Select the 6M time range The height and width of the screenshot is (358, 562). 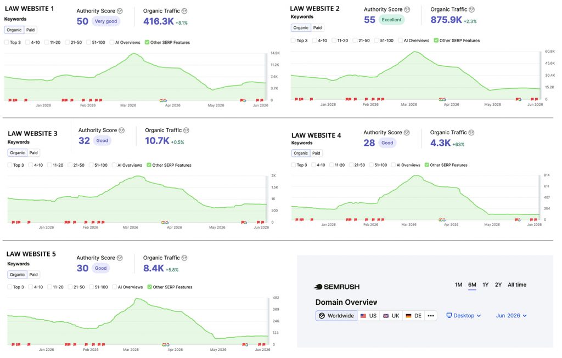(x=472, y=285)
